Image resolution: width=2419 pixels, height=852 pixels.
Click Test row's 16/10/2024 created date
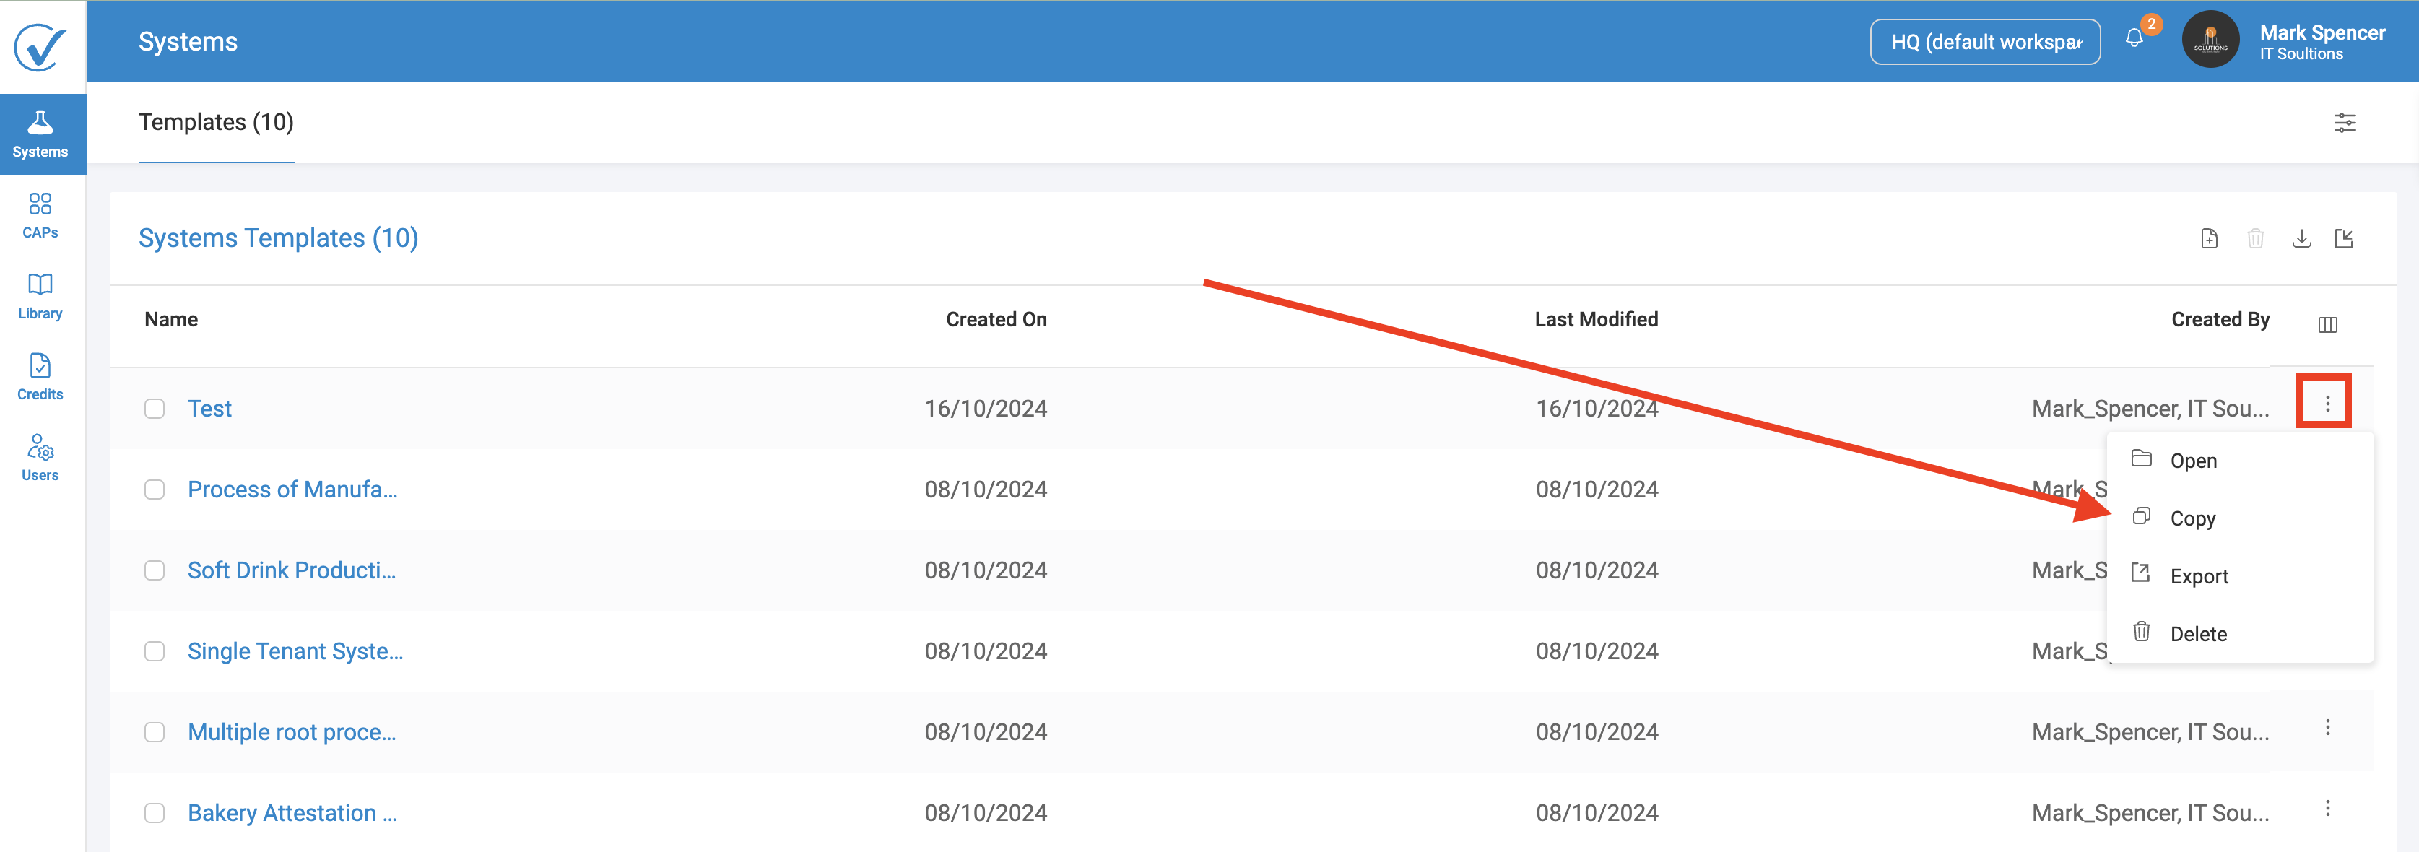pyautogui.click(x=986, y=409)
